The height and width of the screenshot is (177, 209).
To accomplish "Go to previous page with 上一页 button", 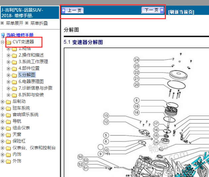I will click(73, 10).
